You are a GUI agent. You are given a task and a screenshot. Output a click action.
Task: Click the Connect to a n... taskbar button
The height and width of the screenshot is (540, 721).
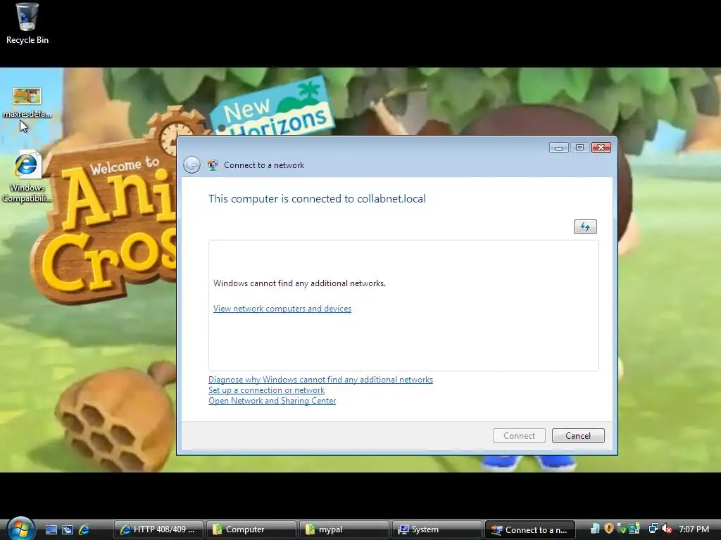(x=529, y=529)
